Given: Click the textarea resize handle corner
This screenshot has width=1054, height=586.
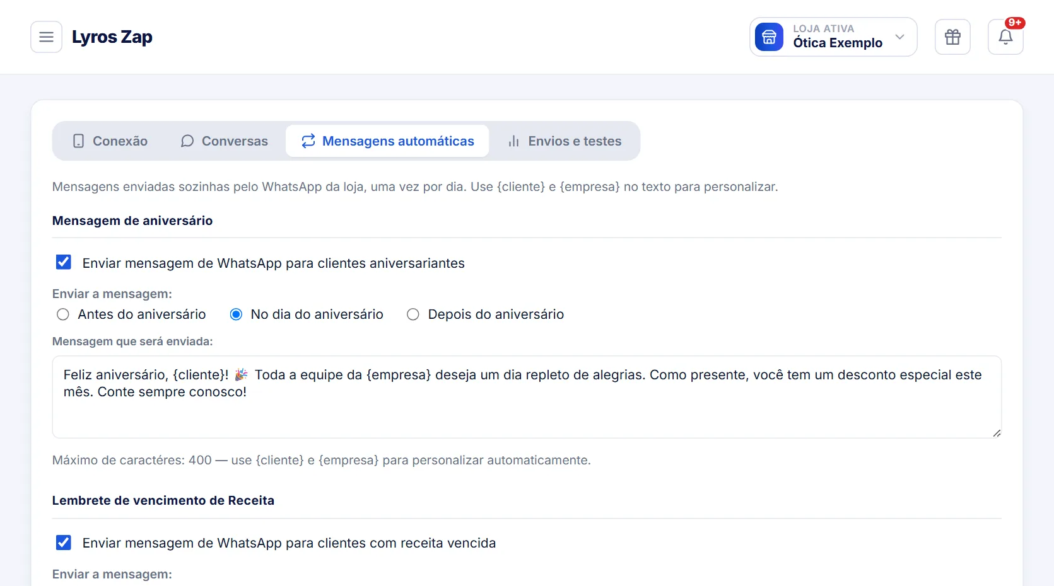Looking at the screenshot, I should pyautogui.click(x=997, y=433).
